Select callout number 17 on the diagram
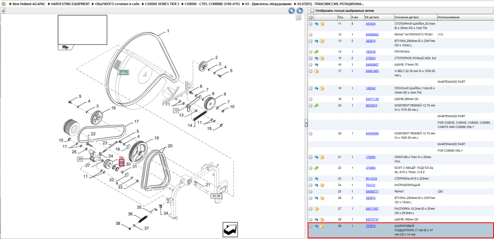This screenshot has height=239, width=494. (x=136, y=121)
